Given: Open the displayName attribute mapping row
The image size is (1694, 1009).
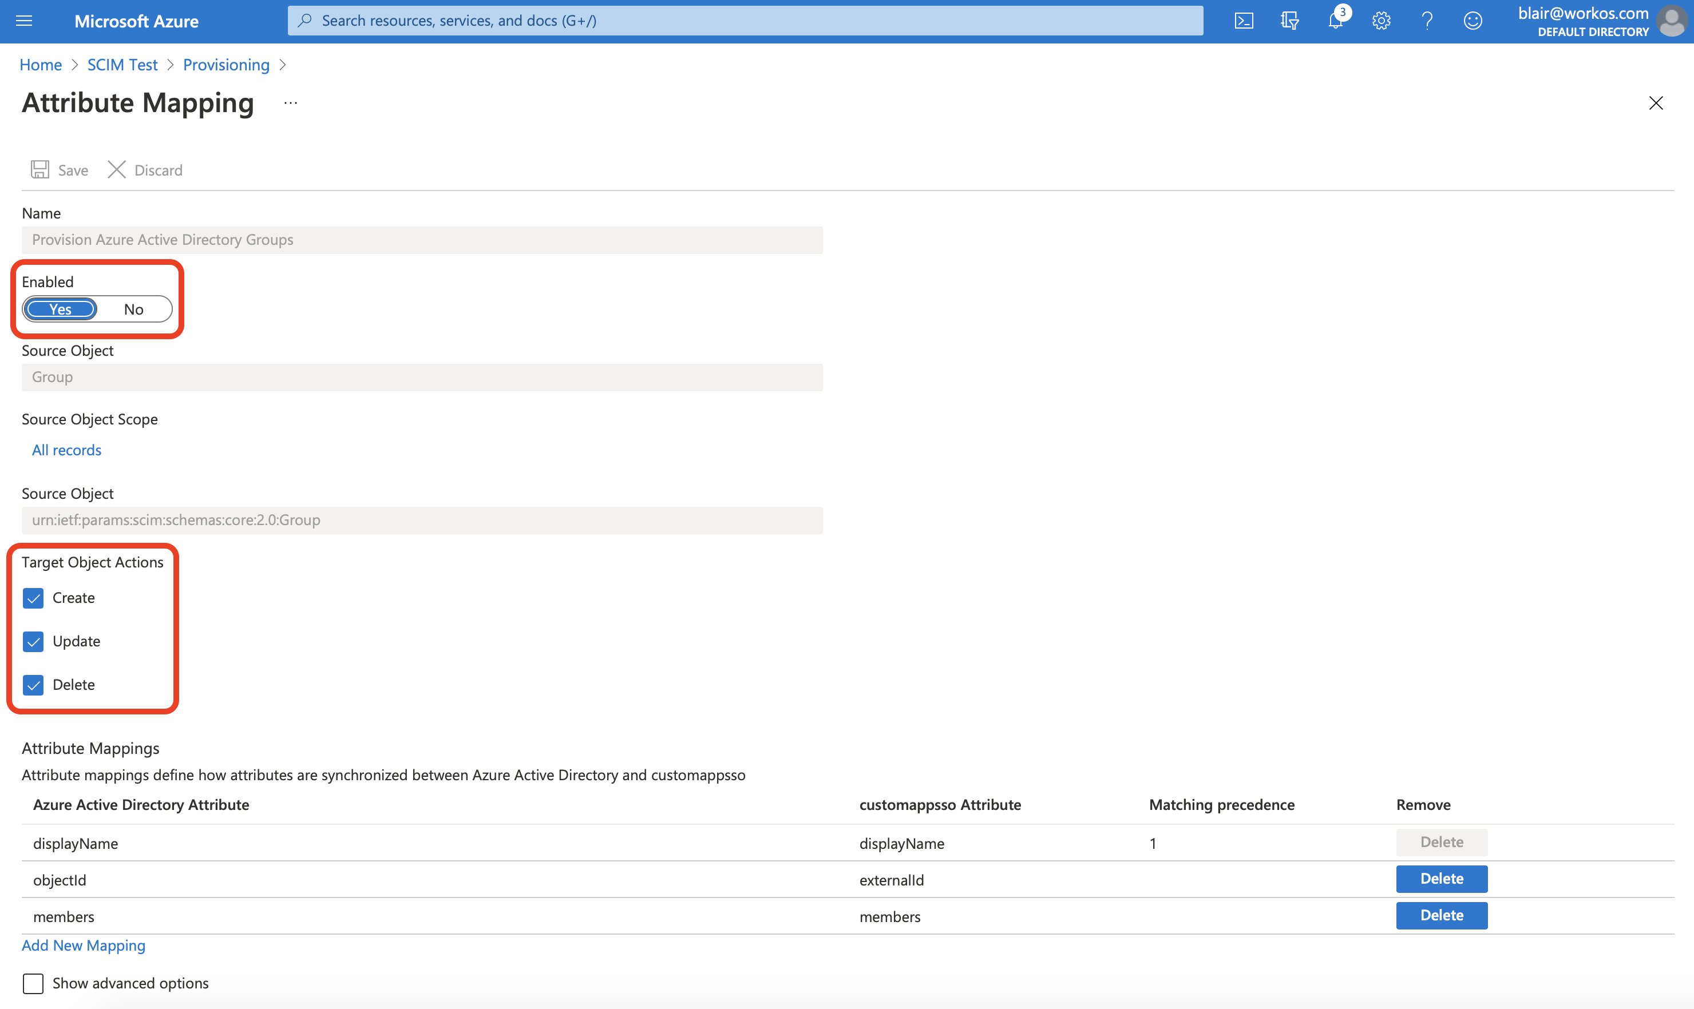Looking at the screenshot, I should 847,843.
